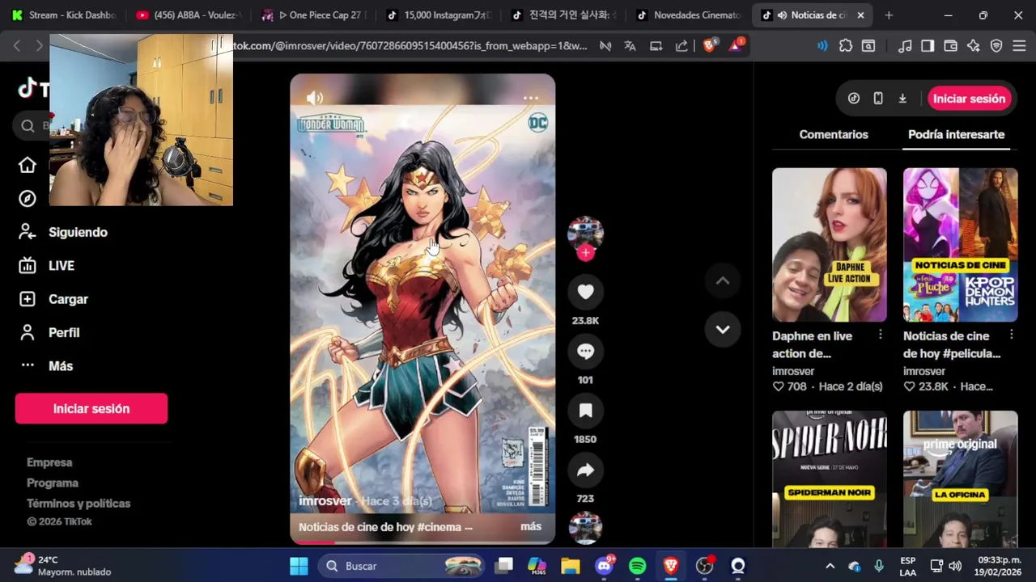
Task: Open the creator avatar next to video
Action: pos(585,233)
